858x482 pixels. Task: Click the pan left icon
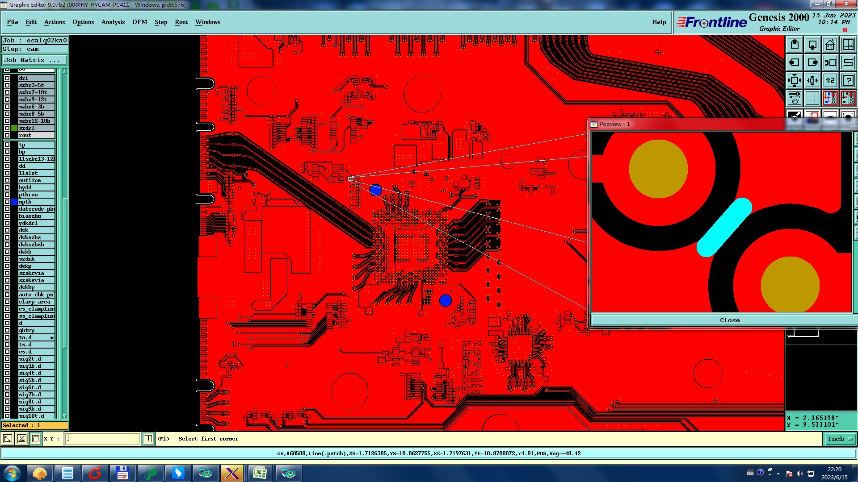(x=795, y=62)
